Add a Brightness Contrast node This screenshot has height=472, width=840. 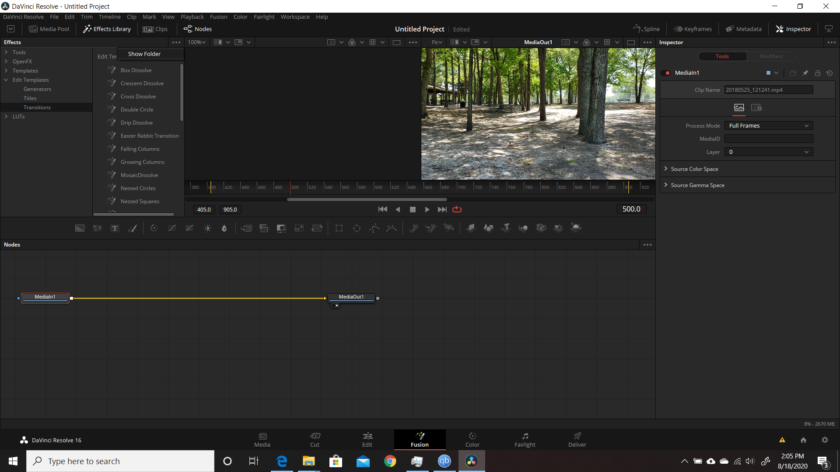click(x=207, y=228)
